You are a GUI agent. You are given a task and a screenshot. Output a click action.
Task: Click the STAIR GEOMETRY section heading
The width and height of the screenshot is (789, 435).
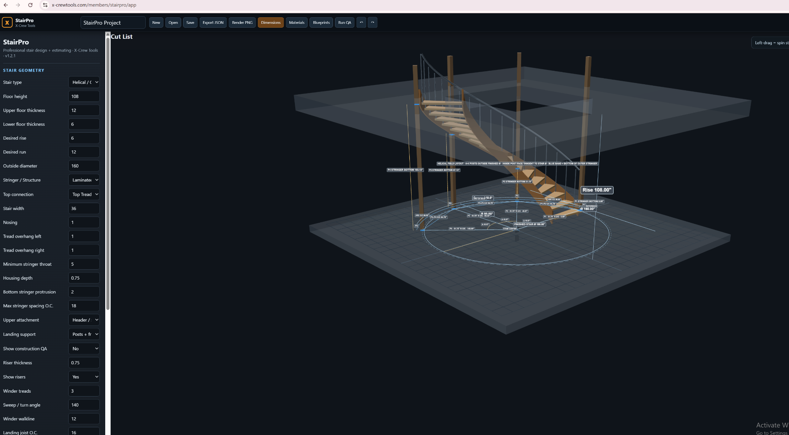tap(24, 70)
